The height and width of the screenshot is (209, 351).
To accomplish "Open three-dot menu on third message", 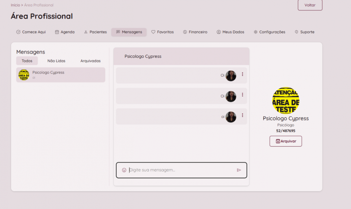I will pos(242,115).
